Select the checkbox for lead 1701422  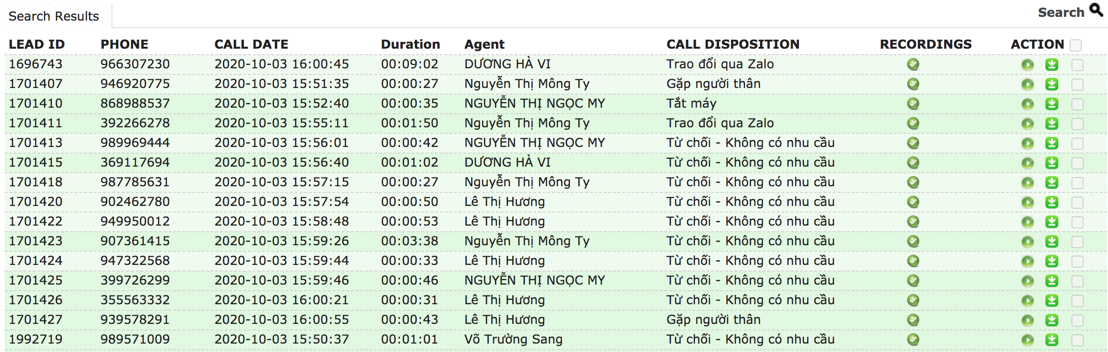1077,222
